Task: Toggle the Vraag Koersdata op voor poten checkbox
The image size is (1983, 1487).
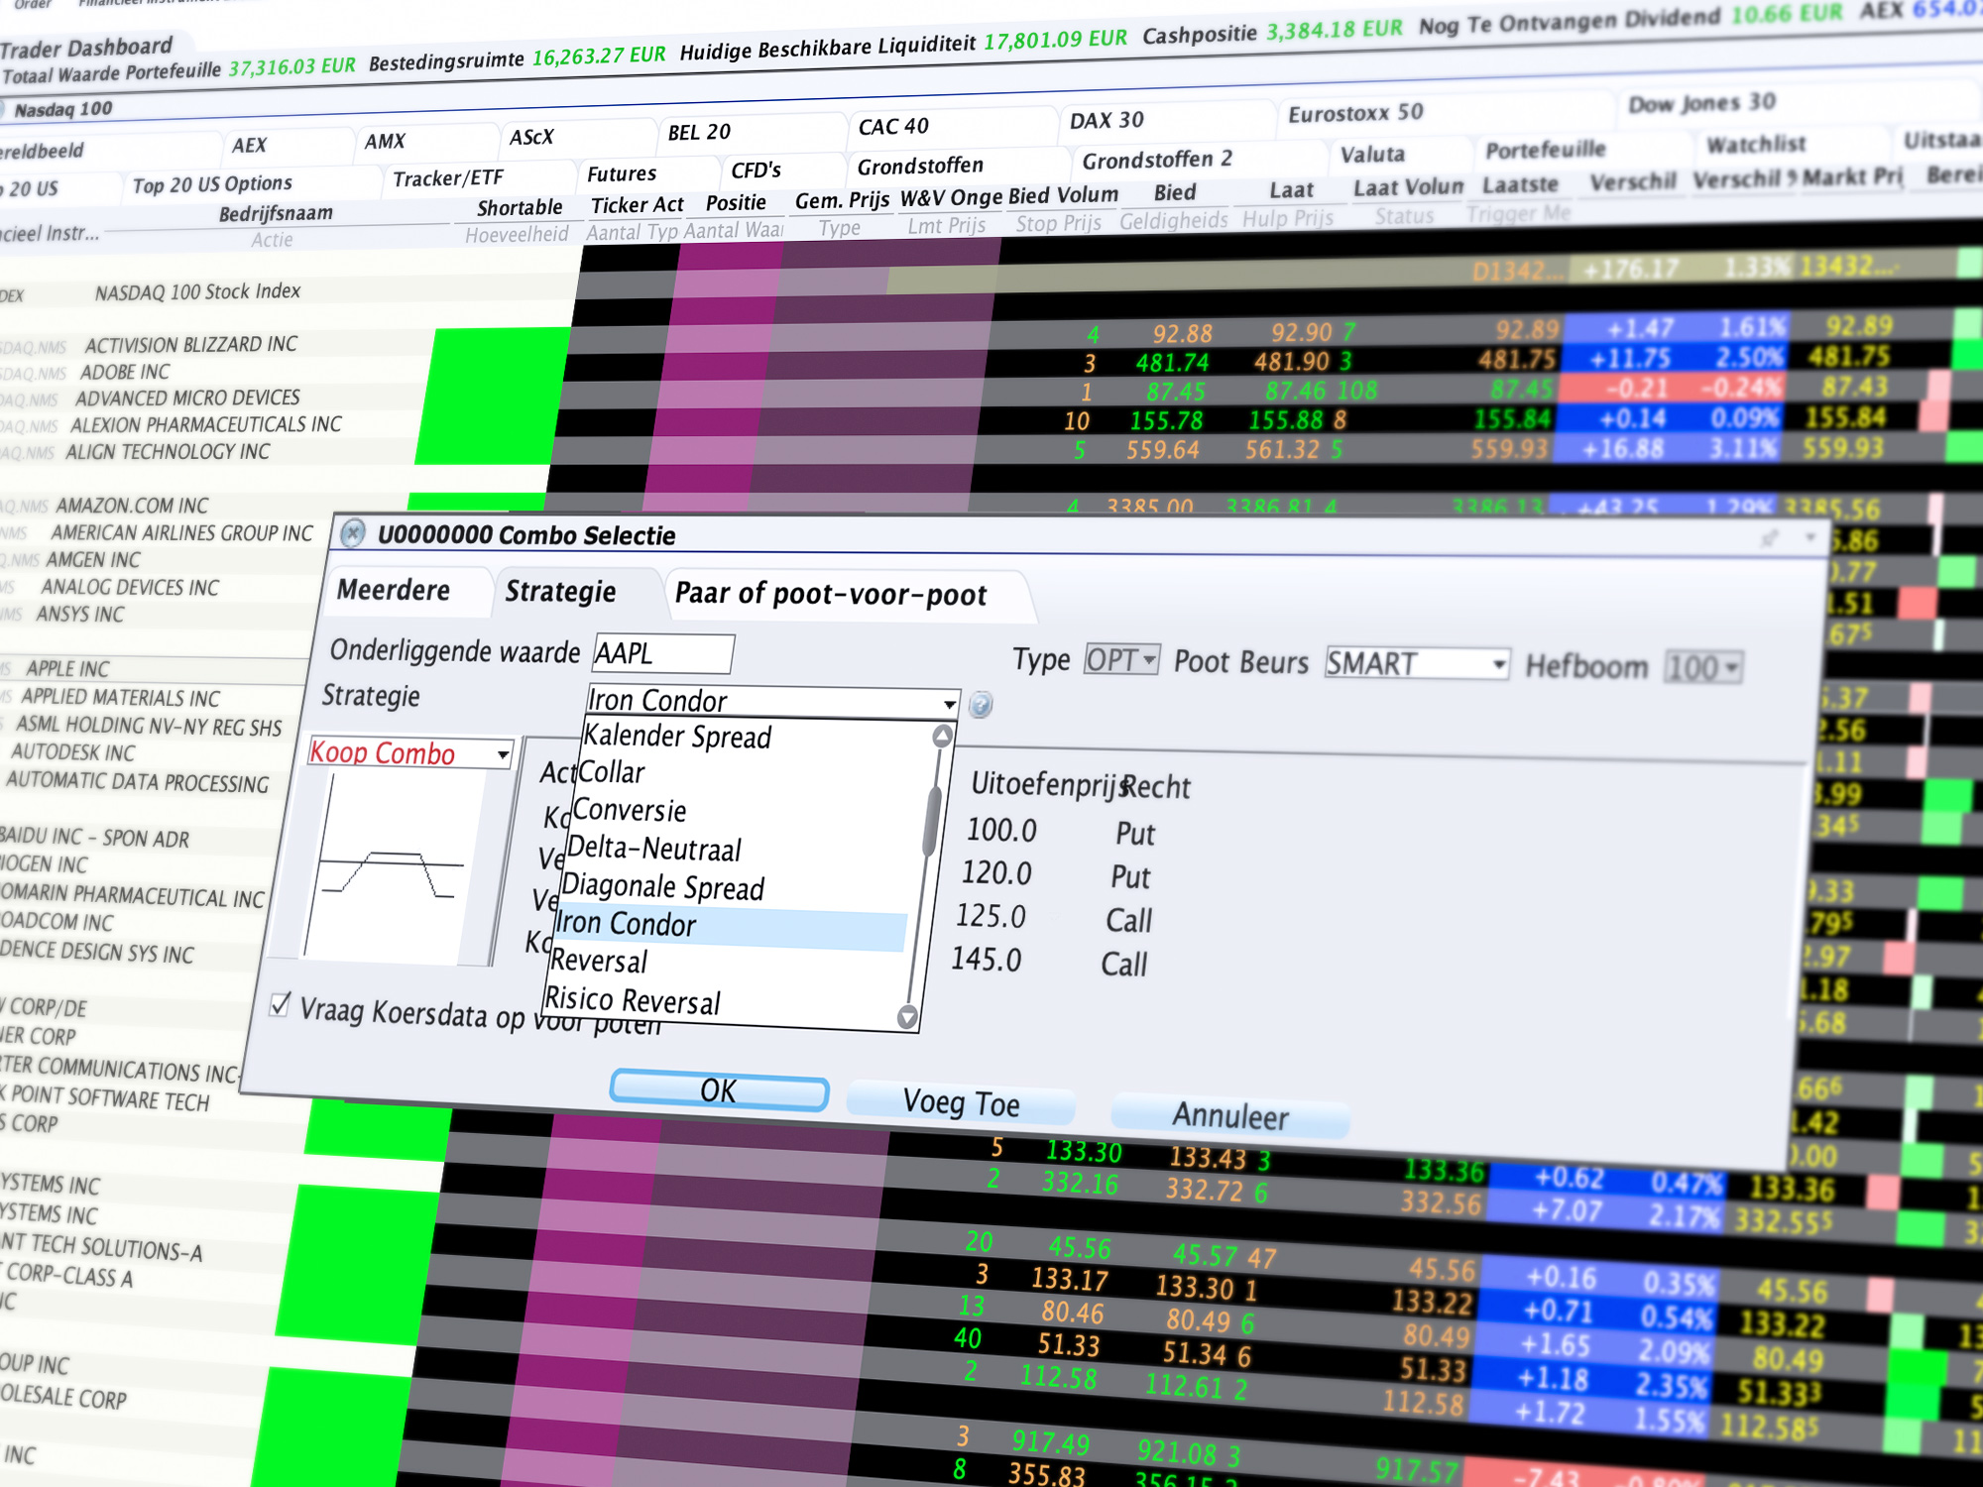Action: tap(281, 1005)
